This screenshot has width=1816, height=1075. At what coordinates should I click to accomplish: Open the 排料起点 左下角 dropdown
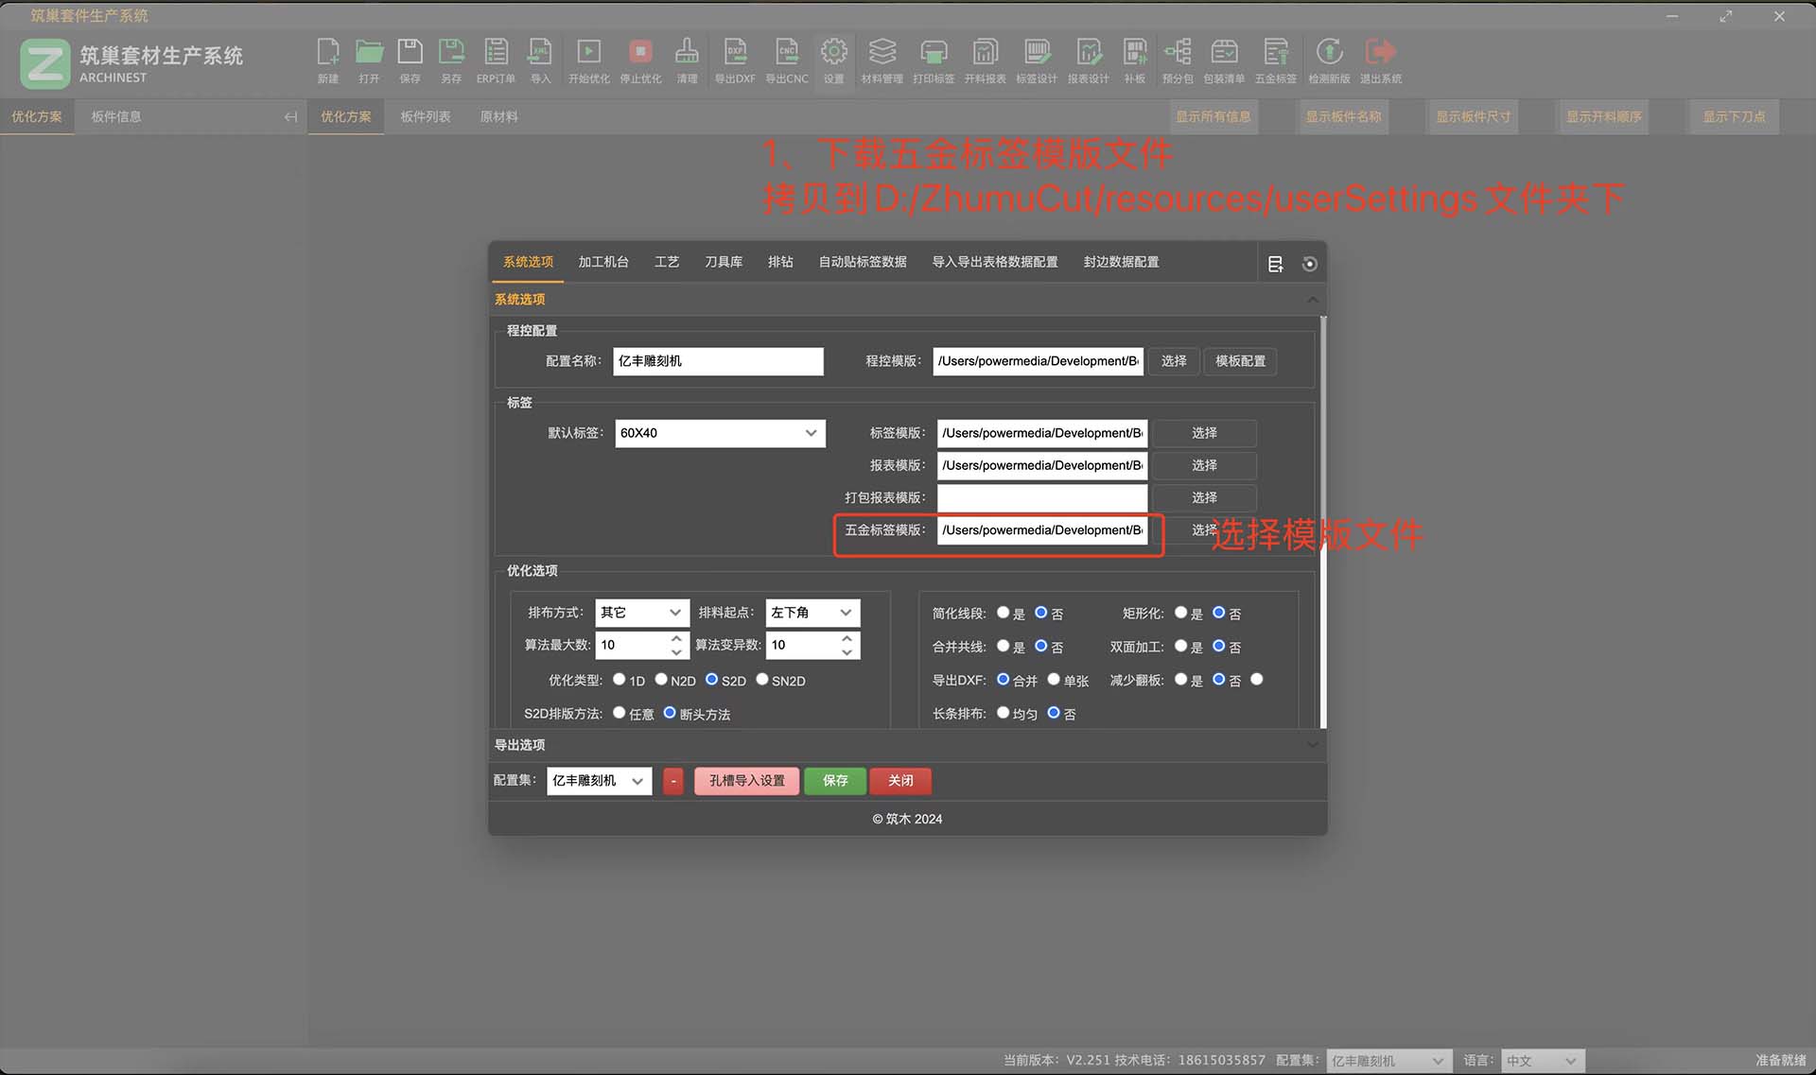pos(812,613)
